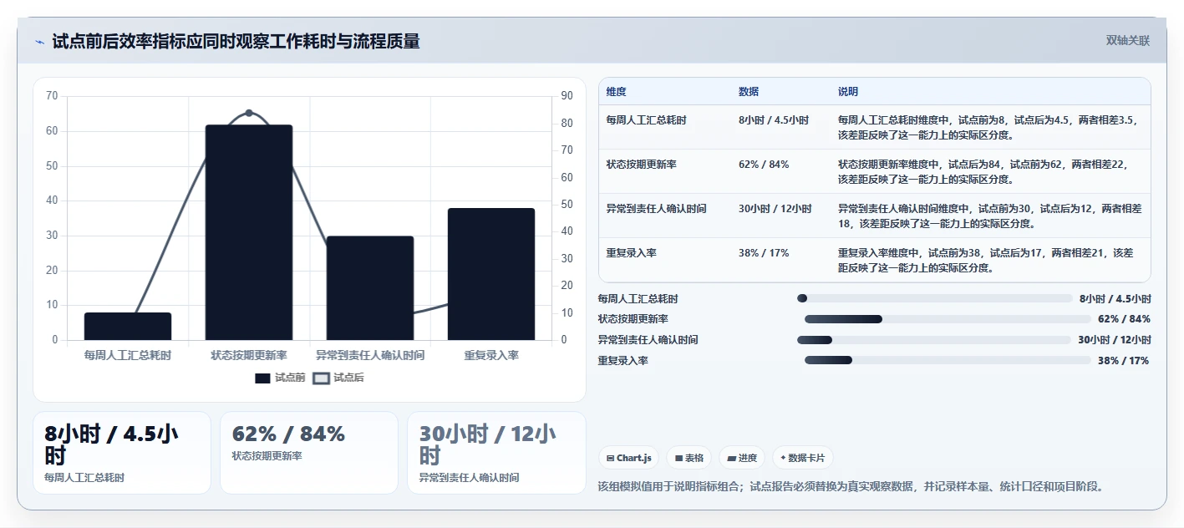Viewport: 1184px width, 528px height.
Task: Click the line data point above 状态按期更新率 bar
Action: tap(249, 113)
